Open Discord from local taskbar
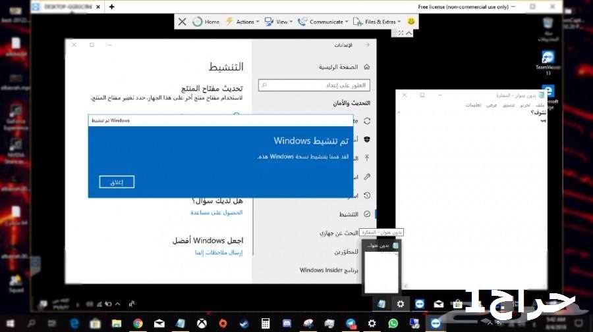This screenshot has width=593, height=332. [287, 323]
